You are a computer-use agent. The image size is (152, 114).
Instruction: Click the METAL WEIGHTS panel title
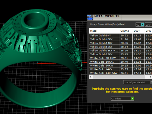pyautogui.click(x=107, y=16)
